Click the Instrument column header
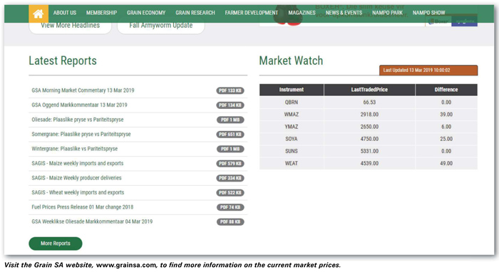This screenshot has height=272, width=499. pyautogui.click(x=292, y=90)
